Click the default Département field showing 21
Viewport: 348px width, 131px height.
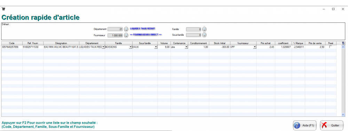click(x=115, y=29)
